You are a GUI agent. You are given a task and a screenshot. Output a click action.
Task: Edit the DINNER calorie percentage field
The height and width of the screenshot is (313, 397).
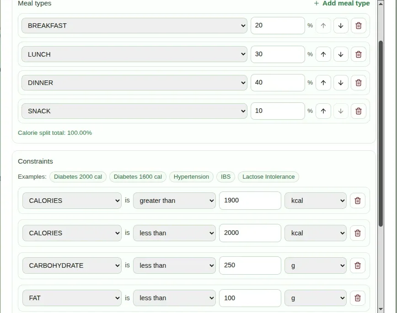pyautogui.click(x=278, y=83)
